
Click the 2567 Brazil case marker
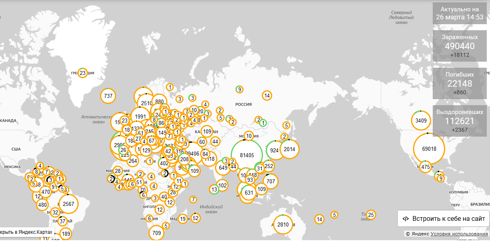68,204
